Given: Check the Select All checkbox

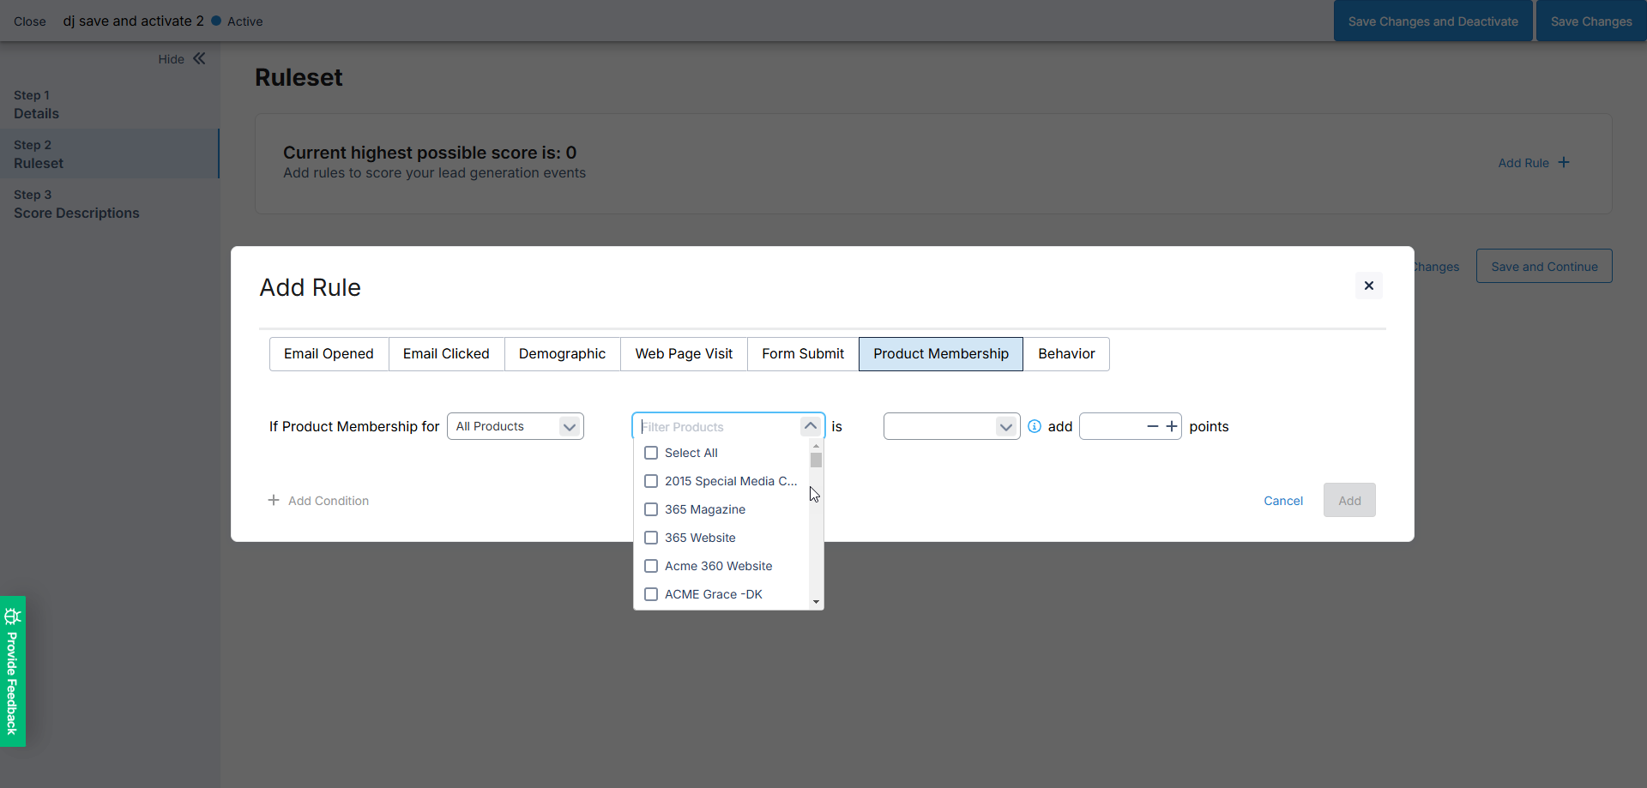Looking at the screenshot, I should (x=651, y=453).
